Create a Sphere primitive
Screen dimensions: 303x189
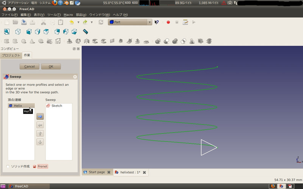(23, 41)
